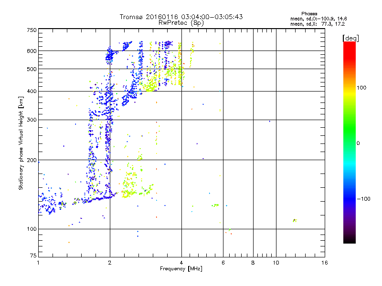382x286 pixels.
Task: Click the '2' frequency tick label
Action: pyautogui.click(x=110, y=263)
